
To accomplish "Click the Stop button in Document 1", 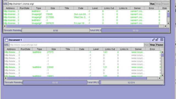I will [x=152, y=45].
